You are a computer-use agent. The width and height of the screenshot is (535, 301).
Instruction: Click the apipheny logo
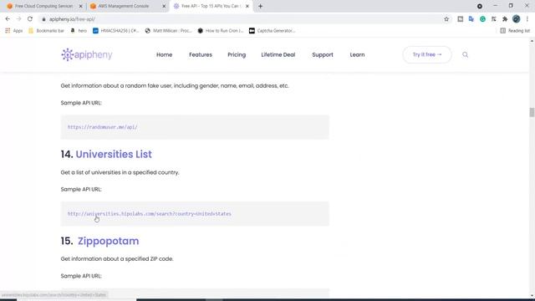(87, 54)
